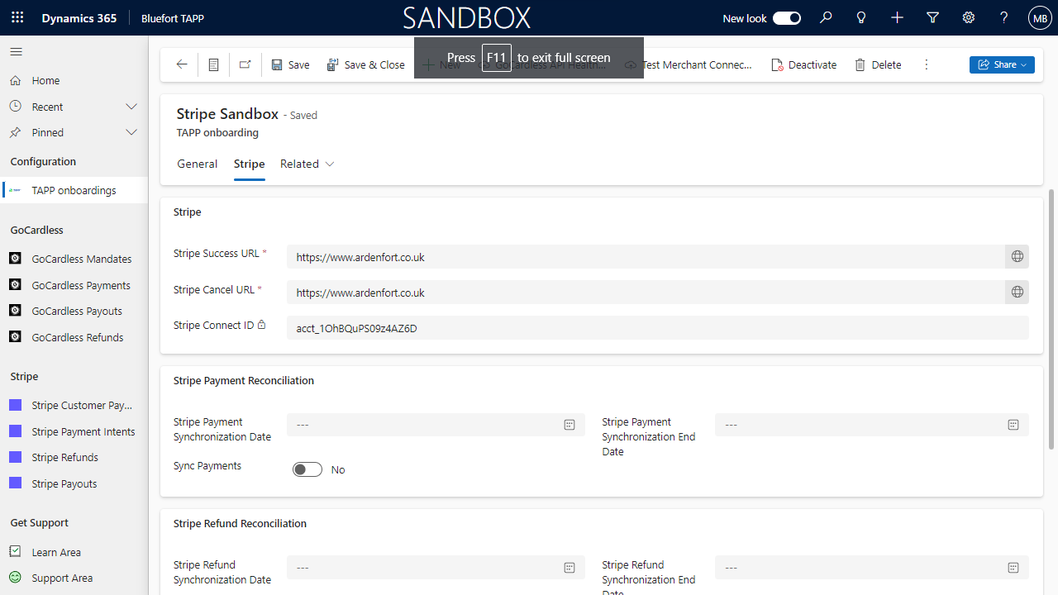Open GoCardless Payouts in sidebar
This screenshot has width=1058, height=595.
pyautogui.click(x=74, y=311)
